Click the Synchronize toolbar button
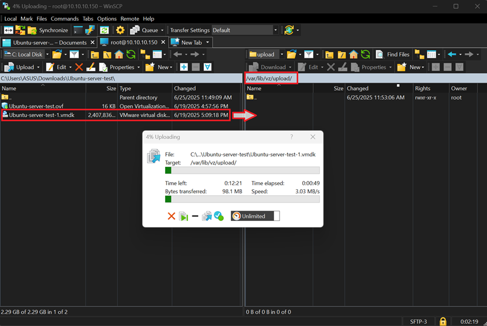 coord(48,30)
